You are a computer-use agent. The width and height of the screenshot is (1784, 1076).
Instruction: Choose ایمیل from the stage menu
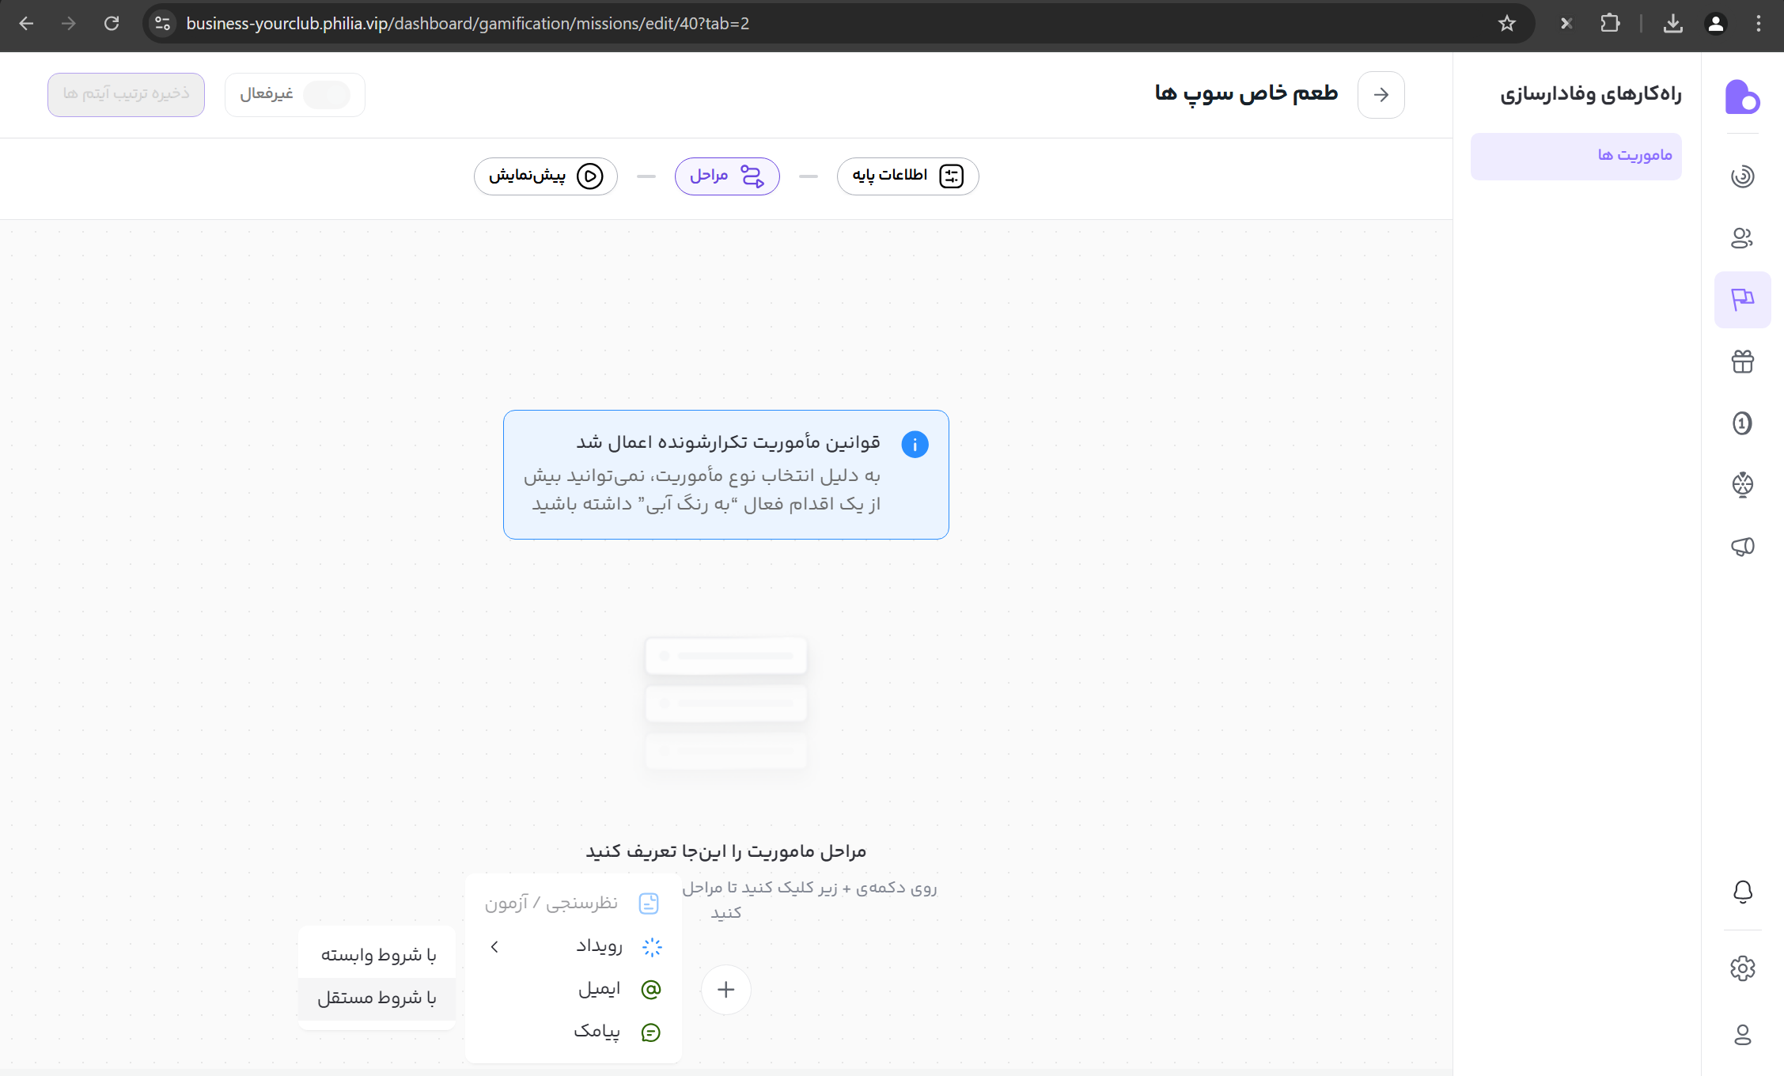[599, 989]
